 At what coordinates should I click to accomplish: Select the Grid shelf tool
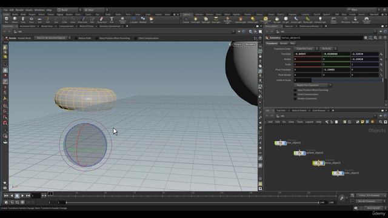pos(39,19)
